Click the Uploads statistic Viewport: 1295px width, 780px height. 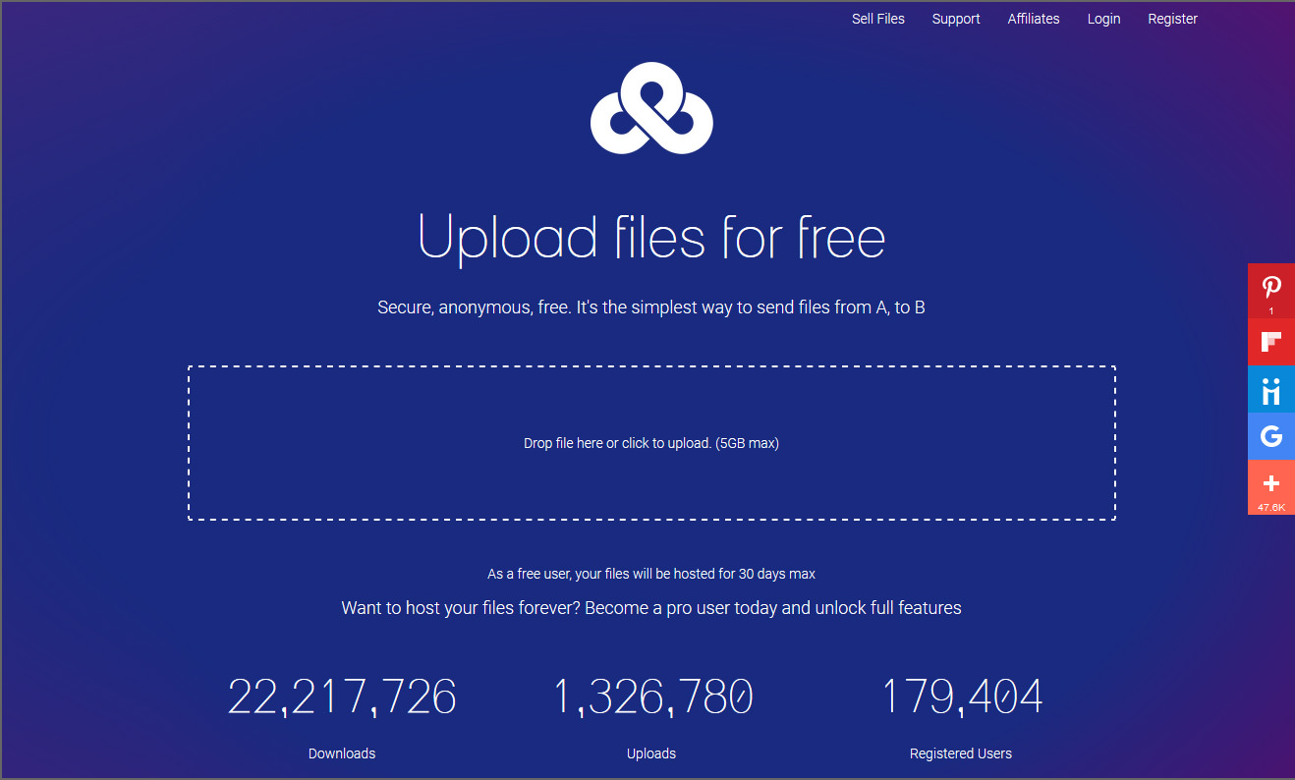[x=651, y=696]
